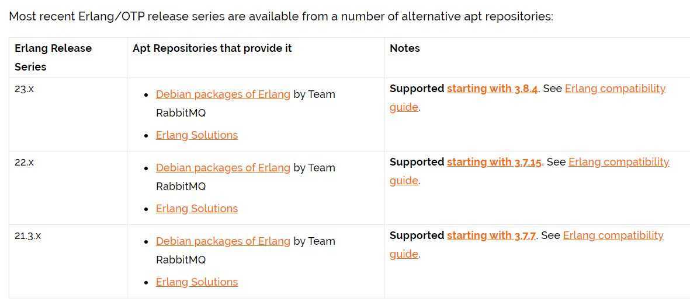
Task: Select the 22.x release series cell
Action: (68, 188)
